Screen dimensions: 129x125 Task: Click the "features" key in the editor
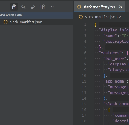(110, 53)
